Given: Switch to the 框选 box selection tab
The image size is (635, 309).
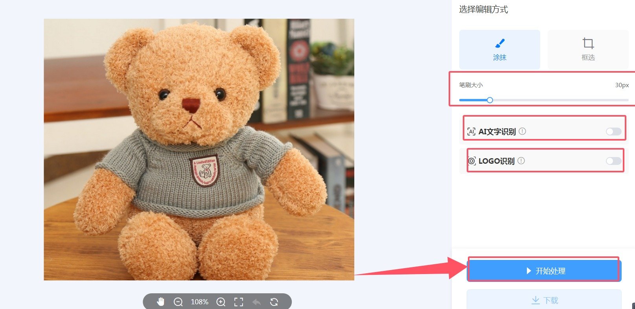Looking at the screenshot, I should (x=588, y=49).
